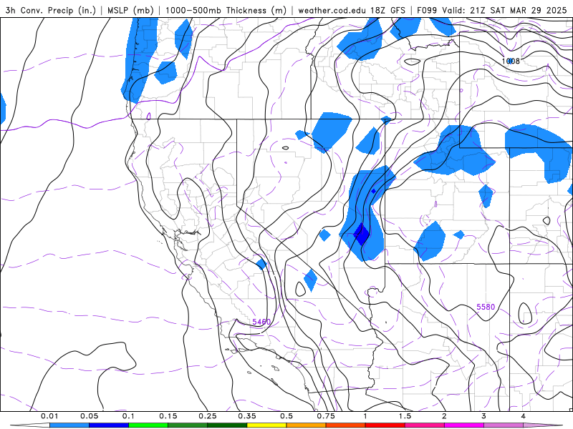Click the orchid 3–4 legend swatch
573x429 pixels.
click(504, 425)
